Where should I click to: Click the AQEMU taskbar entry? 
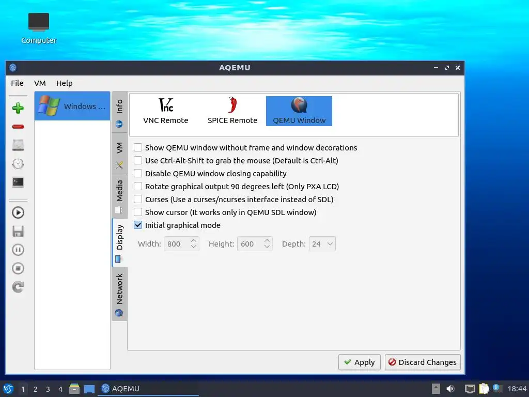[148, 389]
